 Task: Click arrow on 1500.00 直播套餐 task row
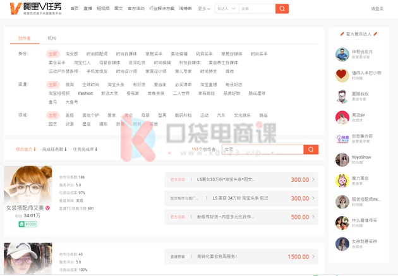[x=313, y=256]
